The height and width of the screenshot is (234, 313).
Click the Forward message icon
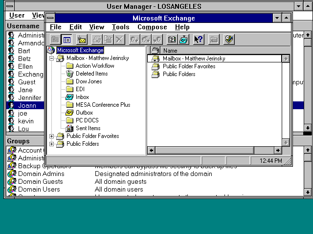click(157, 39)
